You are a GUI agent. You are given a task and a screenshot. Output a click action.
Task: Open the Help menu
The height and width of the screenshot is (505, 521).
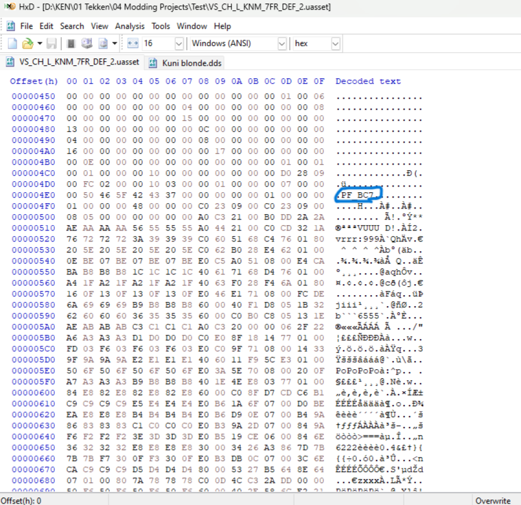click(222, 26)
